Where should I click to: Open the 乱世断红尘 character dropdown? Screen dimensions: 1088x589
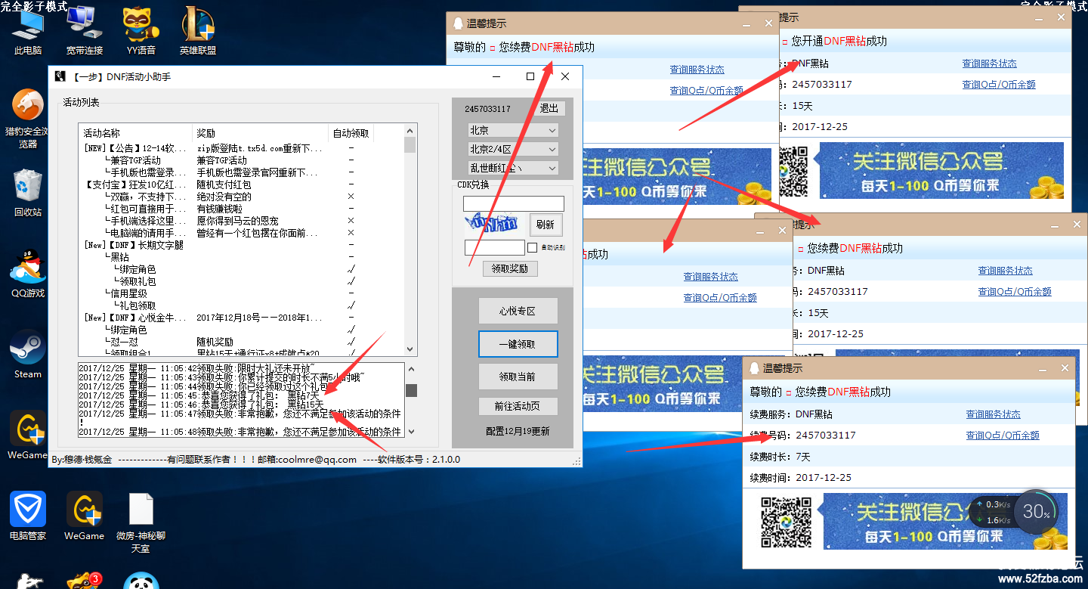click(x=512, y=168)
